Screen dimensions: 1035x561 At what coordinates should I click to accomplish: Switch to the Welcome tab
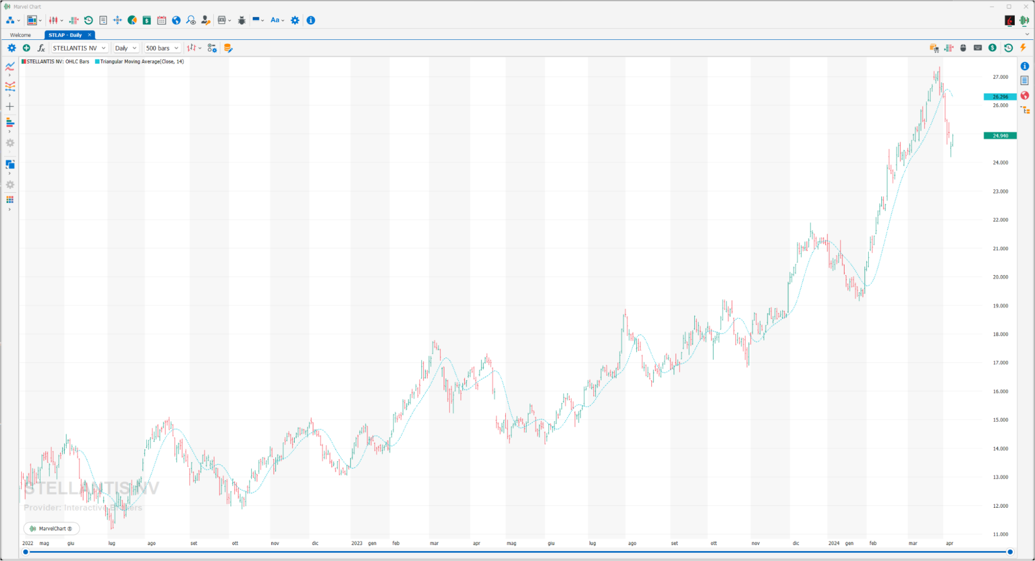(21, 35)
